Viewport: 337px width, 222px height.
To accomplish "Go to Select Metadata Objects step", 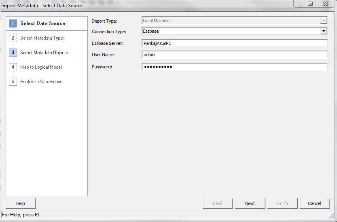I will coord(44,53).
